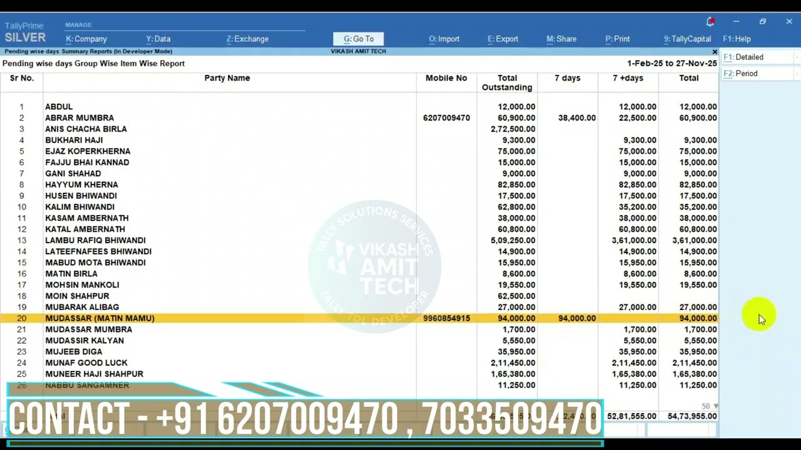
Task: Click the 52,81,555.00 total value
Action: 631,416
